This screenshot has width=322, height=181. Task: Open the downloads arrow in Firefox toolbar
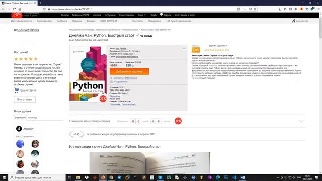280,9
